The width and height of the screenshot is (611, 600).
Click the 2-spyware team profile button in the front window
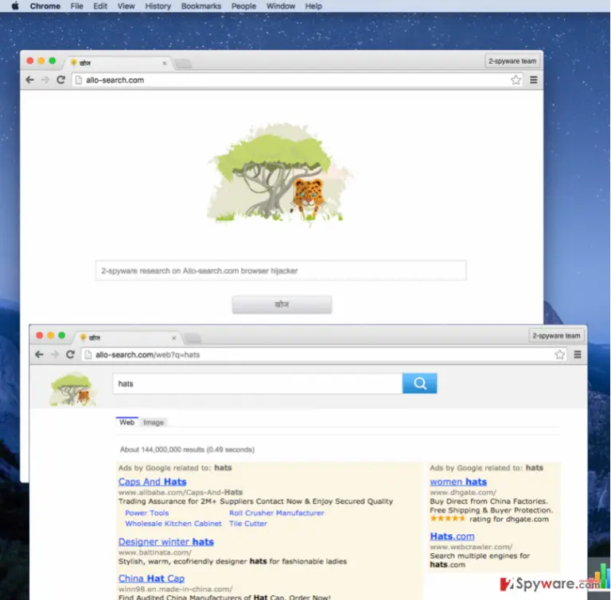(x=556, y=335)
